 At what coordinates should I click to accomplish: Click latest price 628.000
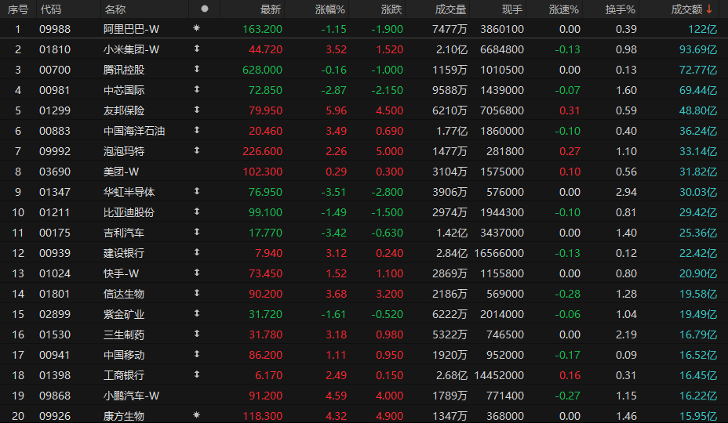262,70
